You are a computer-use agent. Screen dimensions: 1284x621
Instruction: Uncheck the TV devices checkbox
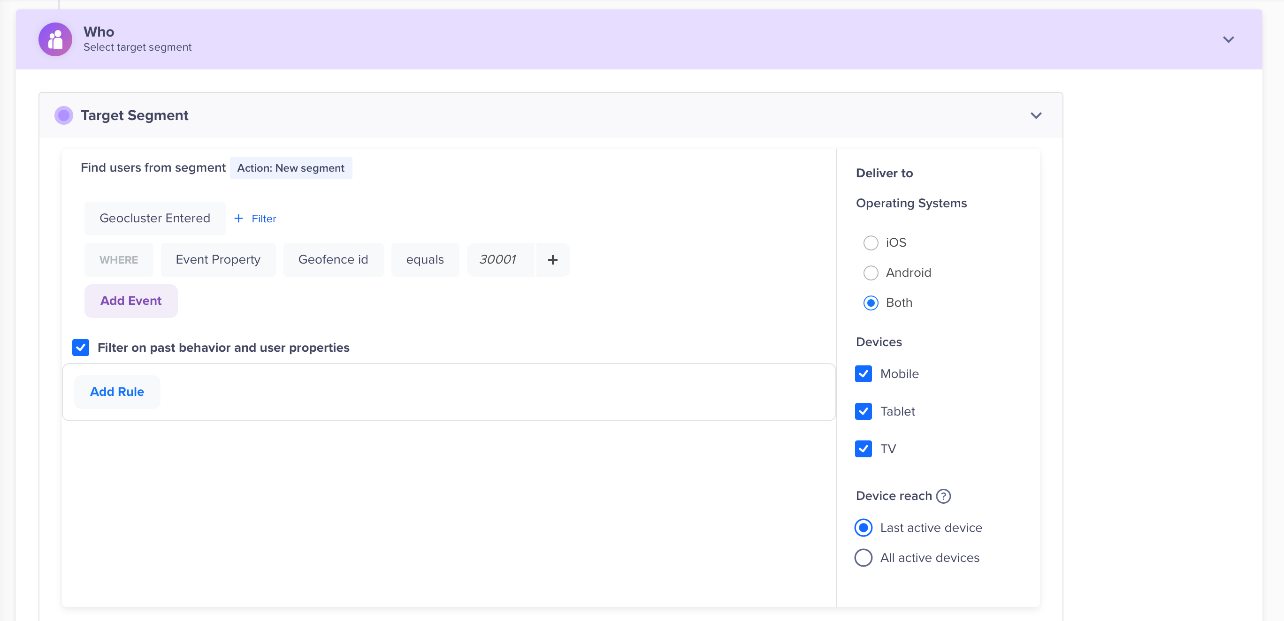click(864, 449)
